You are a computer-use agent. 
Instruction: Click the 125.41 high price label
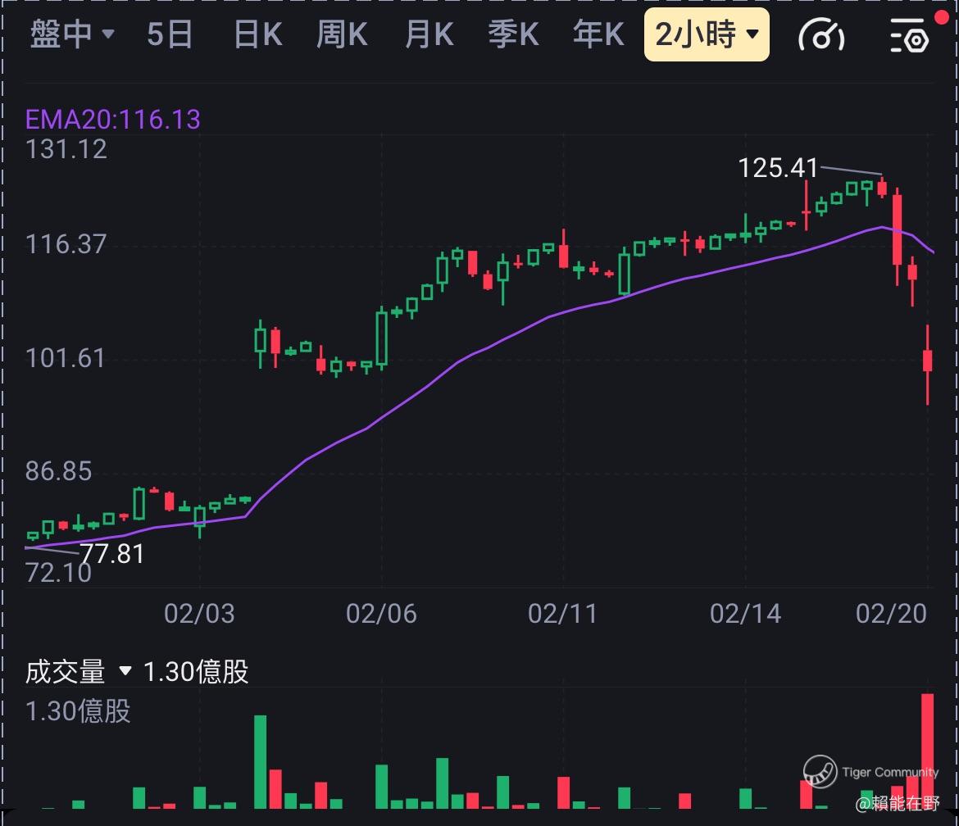778,168
